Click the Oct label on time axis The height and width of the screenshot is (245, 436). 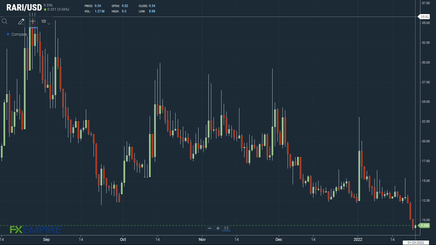click(x=123, y=239)
